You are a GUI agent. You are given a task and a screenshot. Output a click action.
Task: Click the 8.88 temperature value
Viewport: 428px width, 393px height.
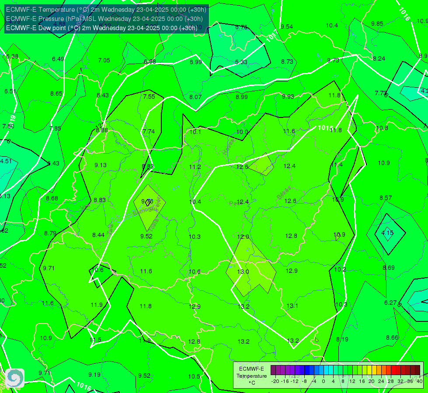tap(102, 131)
